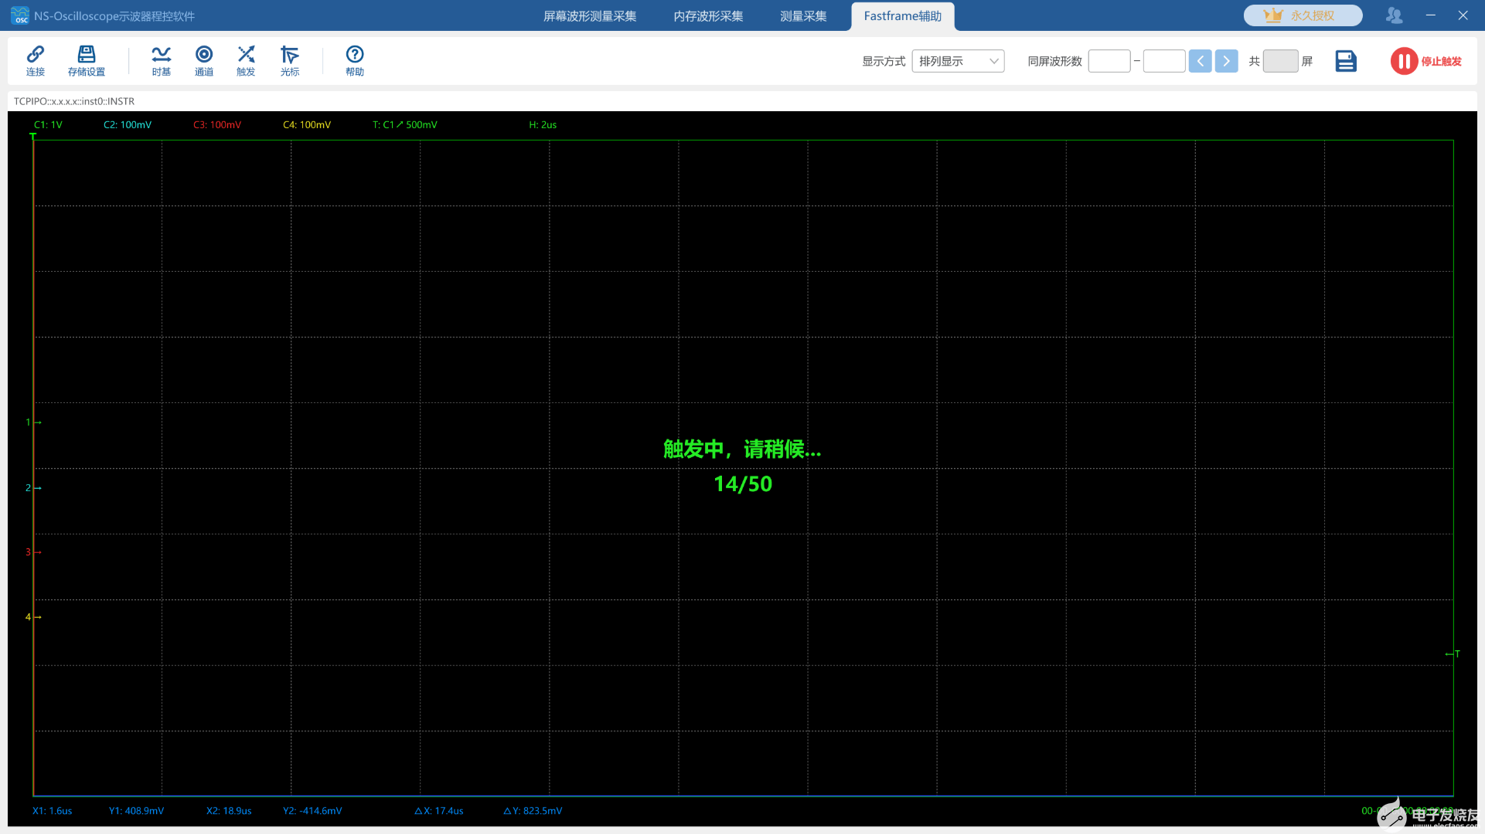Click channel 1 ground level marker
The width and height of the screenshot is (1485, 834).
[x=32, y=422]
